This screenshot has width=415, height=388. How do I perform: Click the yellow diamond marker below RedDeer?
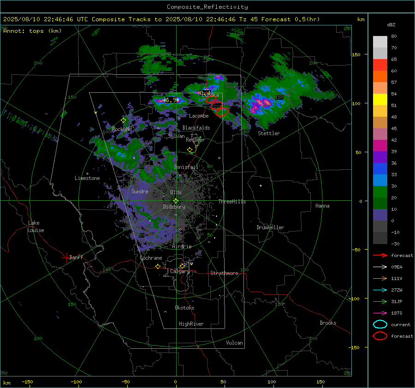click(190, 150)
